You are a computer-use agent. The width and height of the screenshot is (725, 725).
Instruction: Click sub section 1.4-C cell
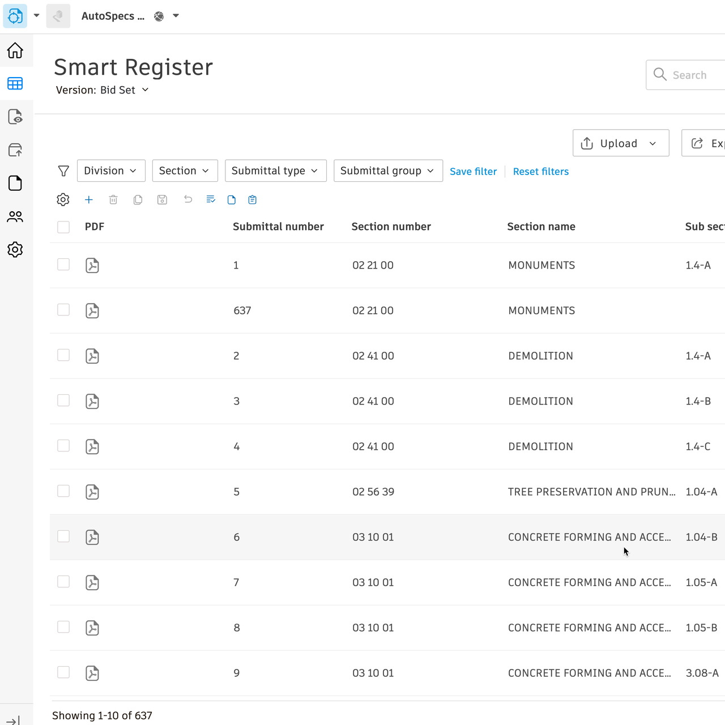[698, 446]
